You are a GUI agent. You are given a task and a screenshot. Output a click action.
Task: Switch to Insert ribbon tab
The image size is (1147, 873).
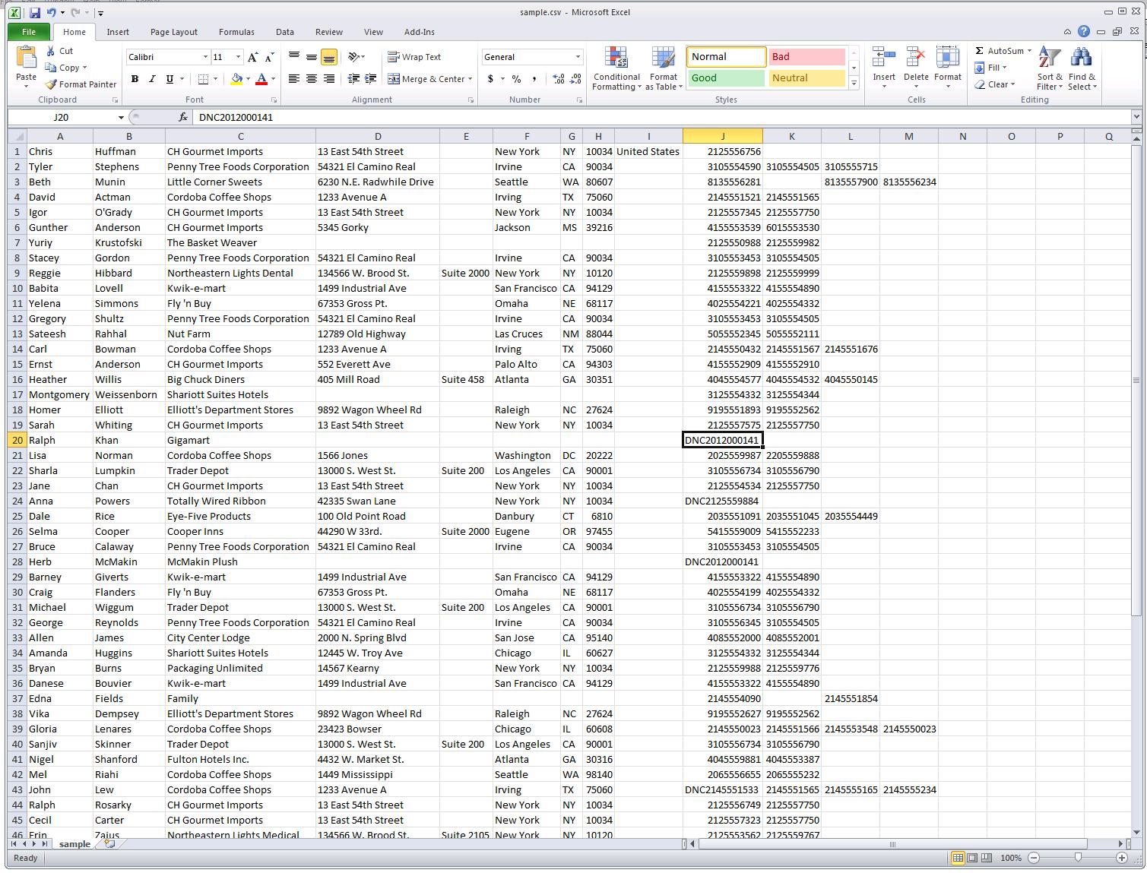(118, 32)
